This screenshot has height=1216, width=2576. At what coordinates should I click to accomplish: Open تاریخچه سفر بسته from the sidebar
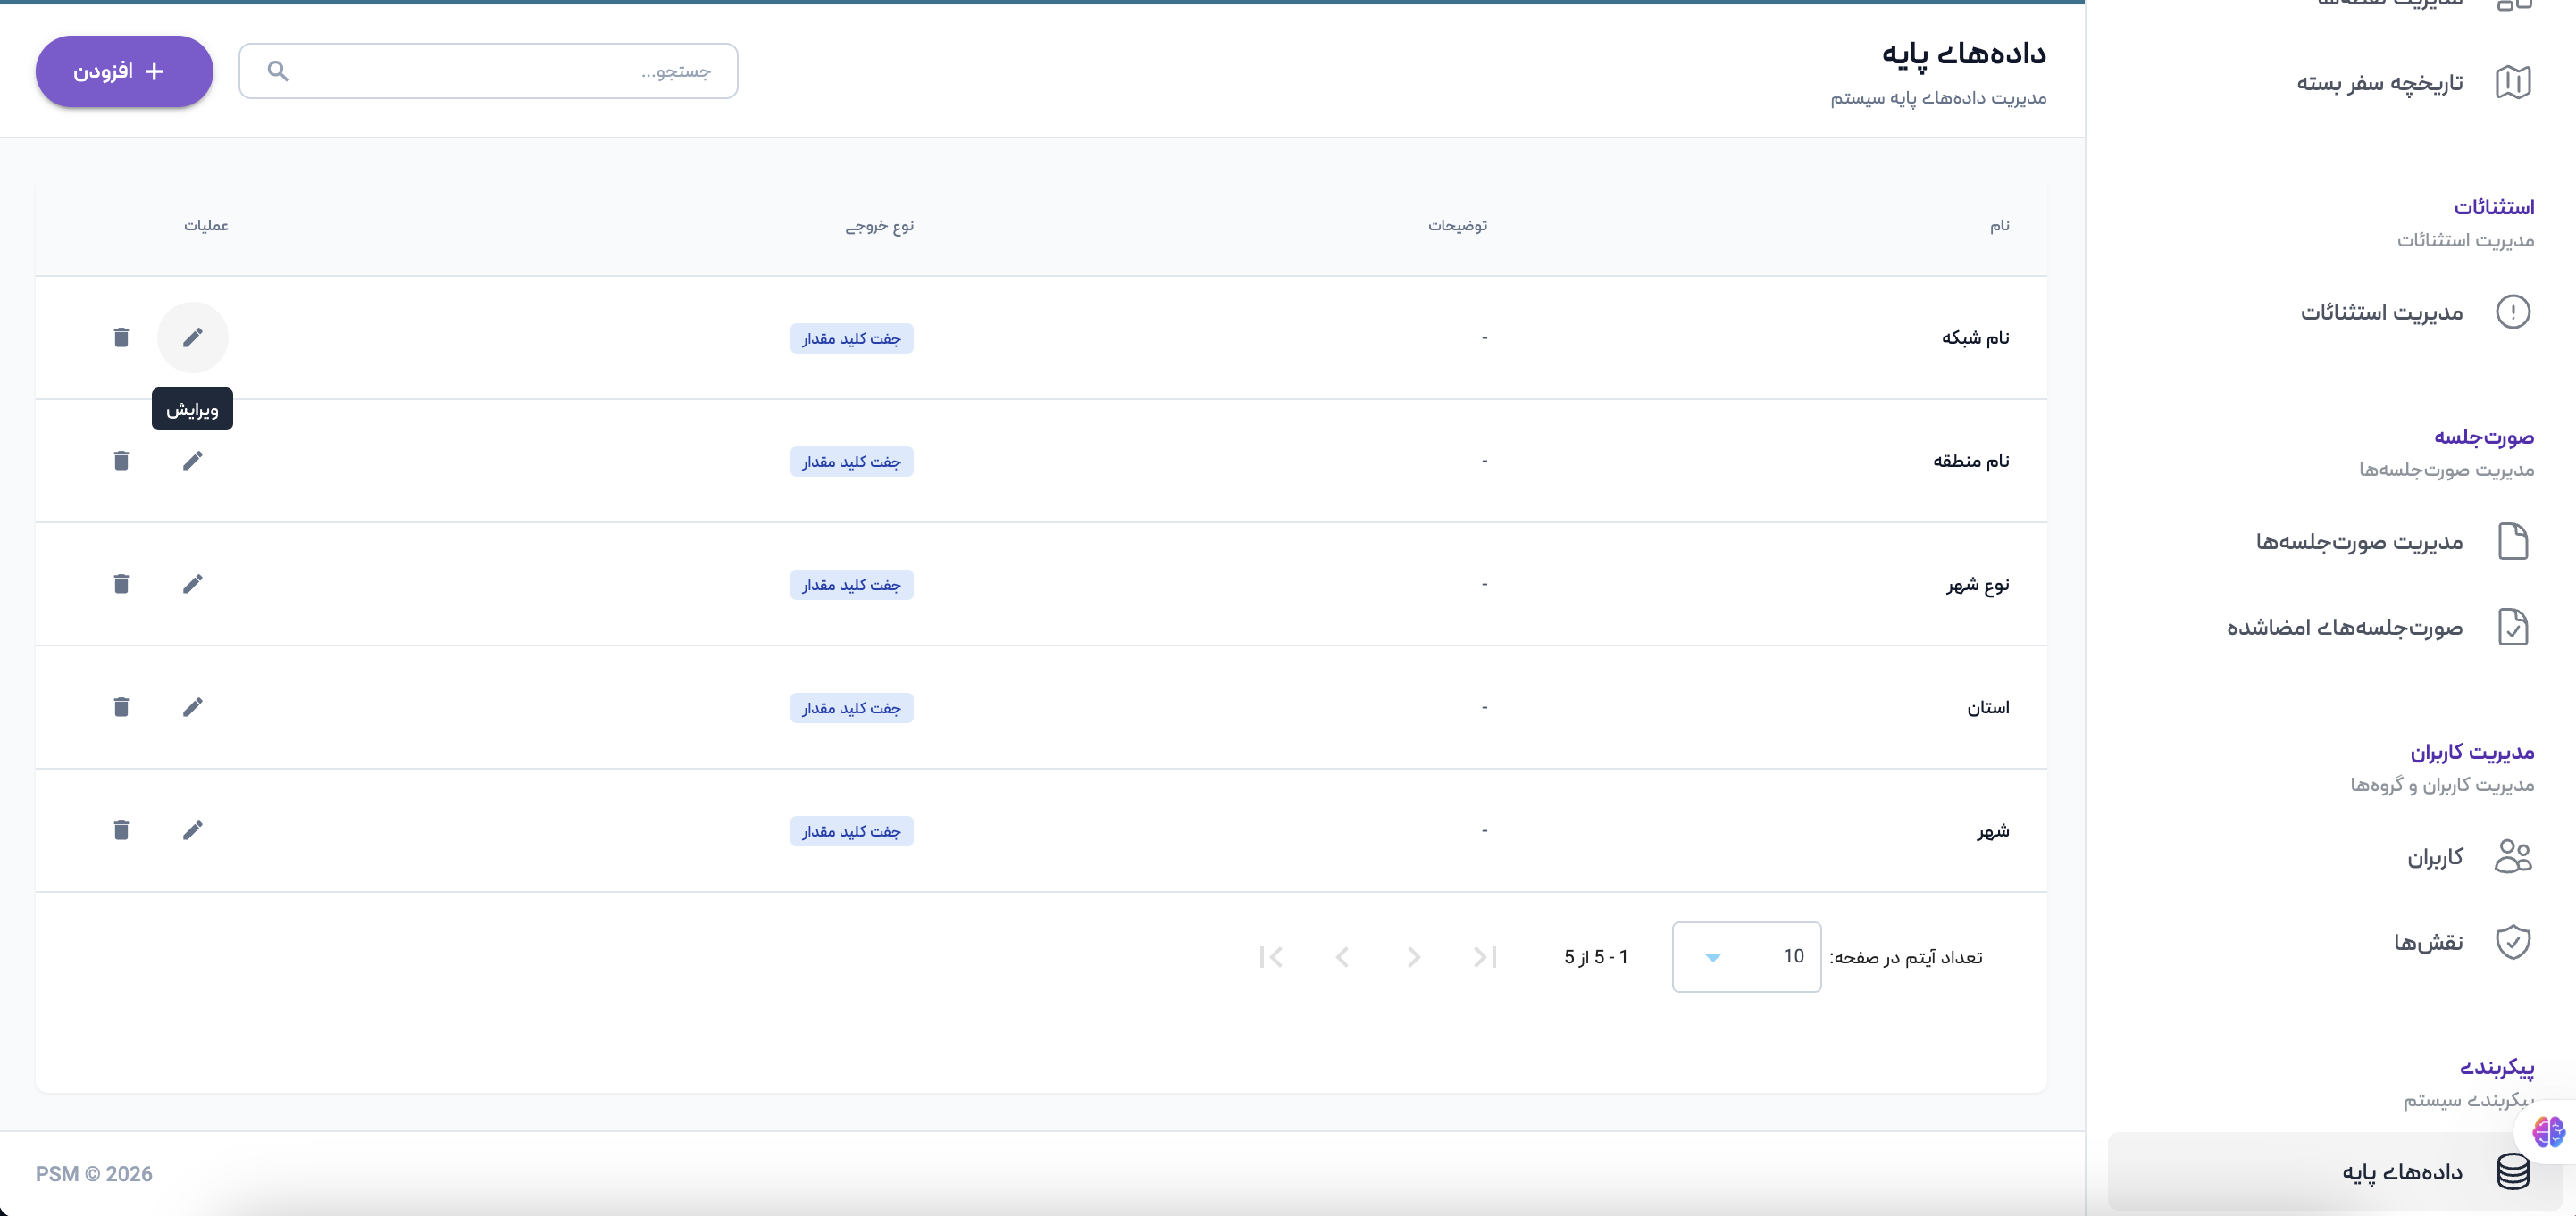(x=2379, y=83)
